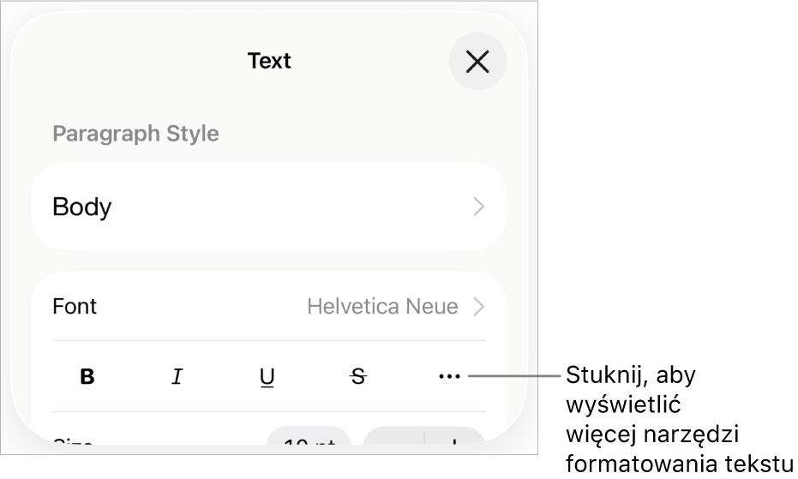This screenshot has width=798, height=479.
Task: Click the Body style name text
Action: pyautogui.click(x=82, y=207)
